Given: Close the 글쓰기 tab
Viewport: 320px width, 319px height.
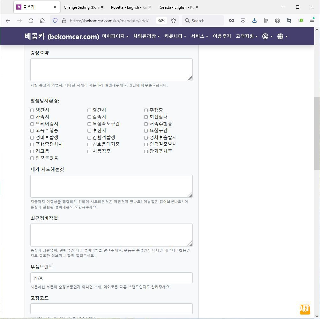Looking at the screenshot, I should (x=55, y=7).
